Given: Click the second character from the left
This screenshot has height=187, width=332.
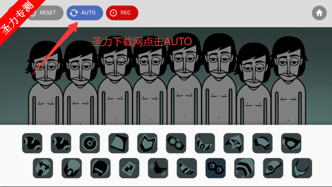Looking at the screenshot, I should point(80,83).
